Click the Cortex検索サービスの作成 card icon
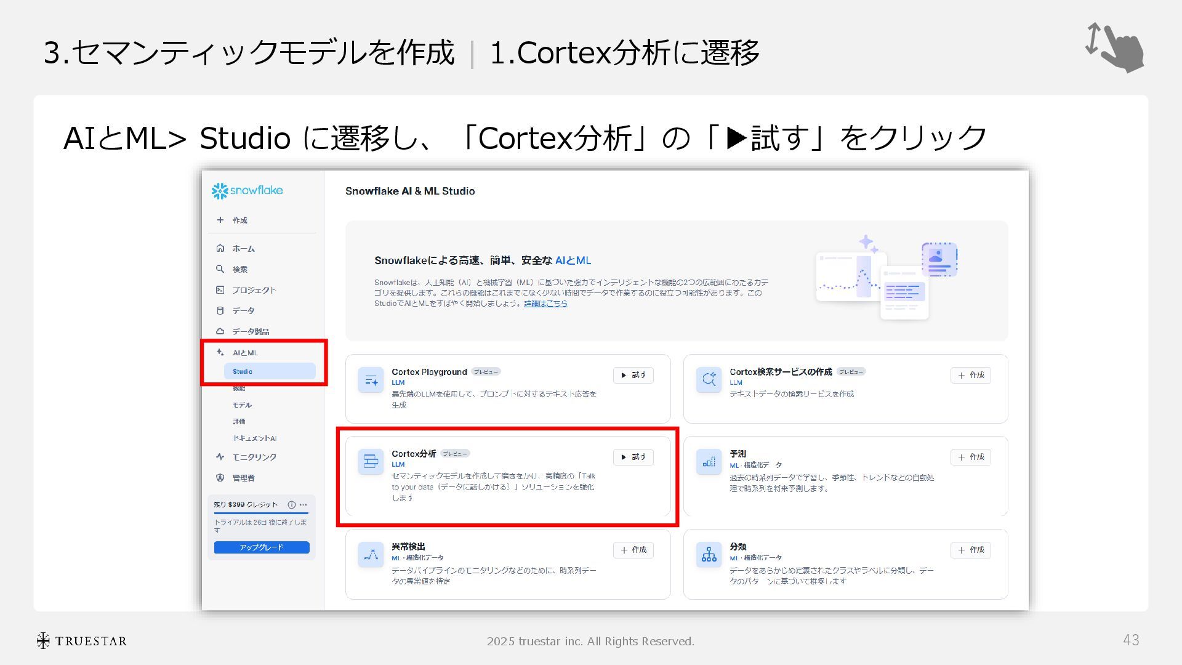Screen dimensions: 1182x665 pos(709,381)
